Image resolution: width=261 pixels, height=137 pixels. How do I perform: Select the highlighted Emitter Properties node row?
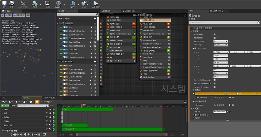155,20
